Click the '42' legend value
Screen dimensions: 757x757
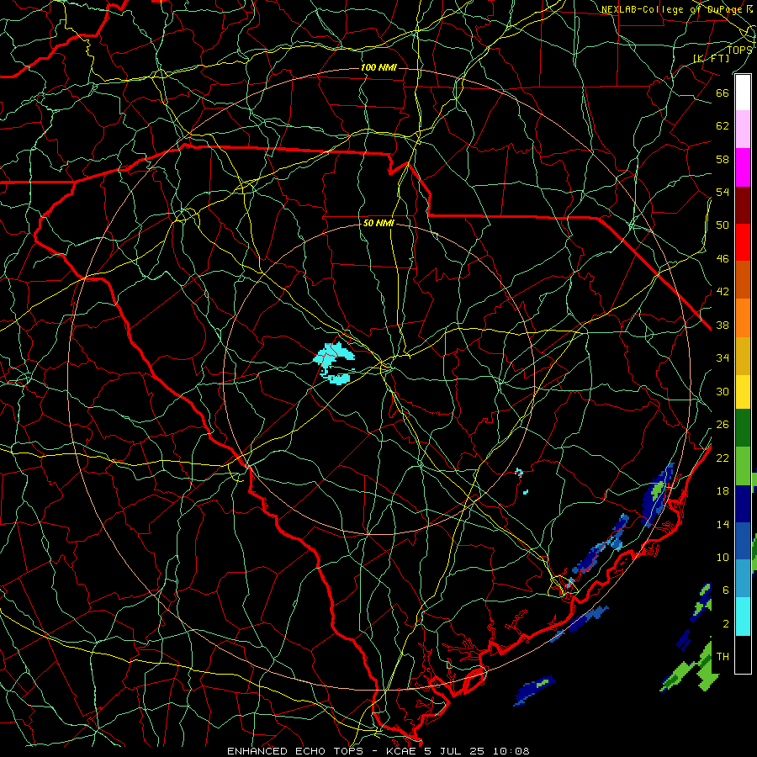click(x=723, y=292)
